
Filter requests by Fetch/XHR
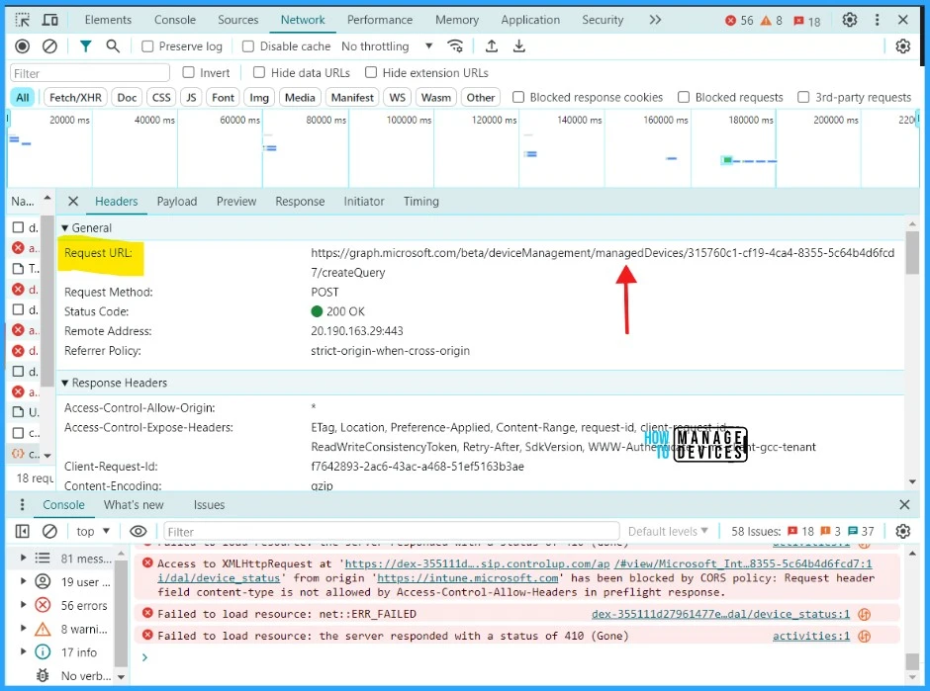coord(75,97)
